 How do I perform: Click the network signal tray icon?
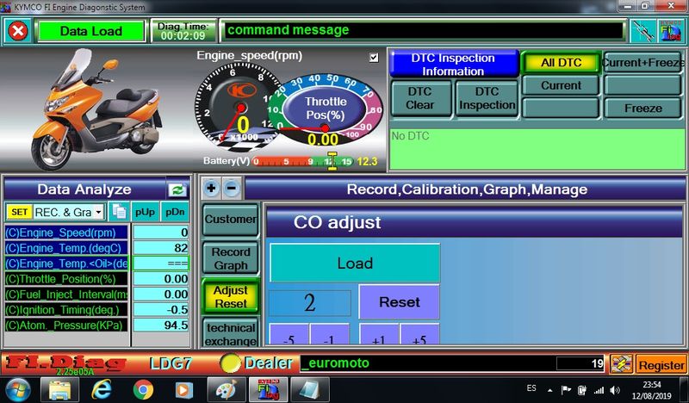599,390
